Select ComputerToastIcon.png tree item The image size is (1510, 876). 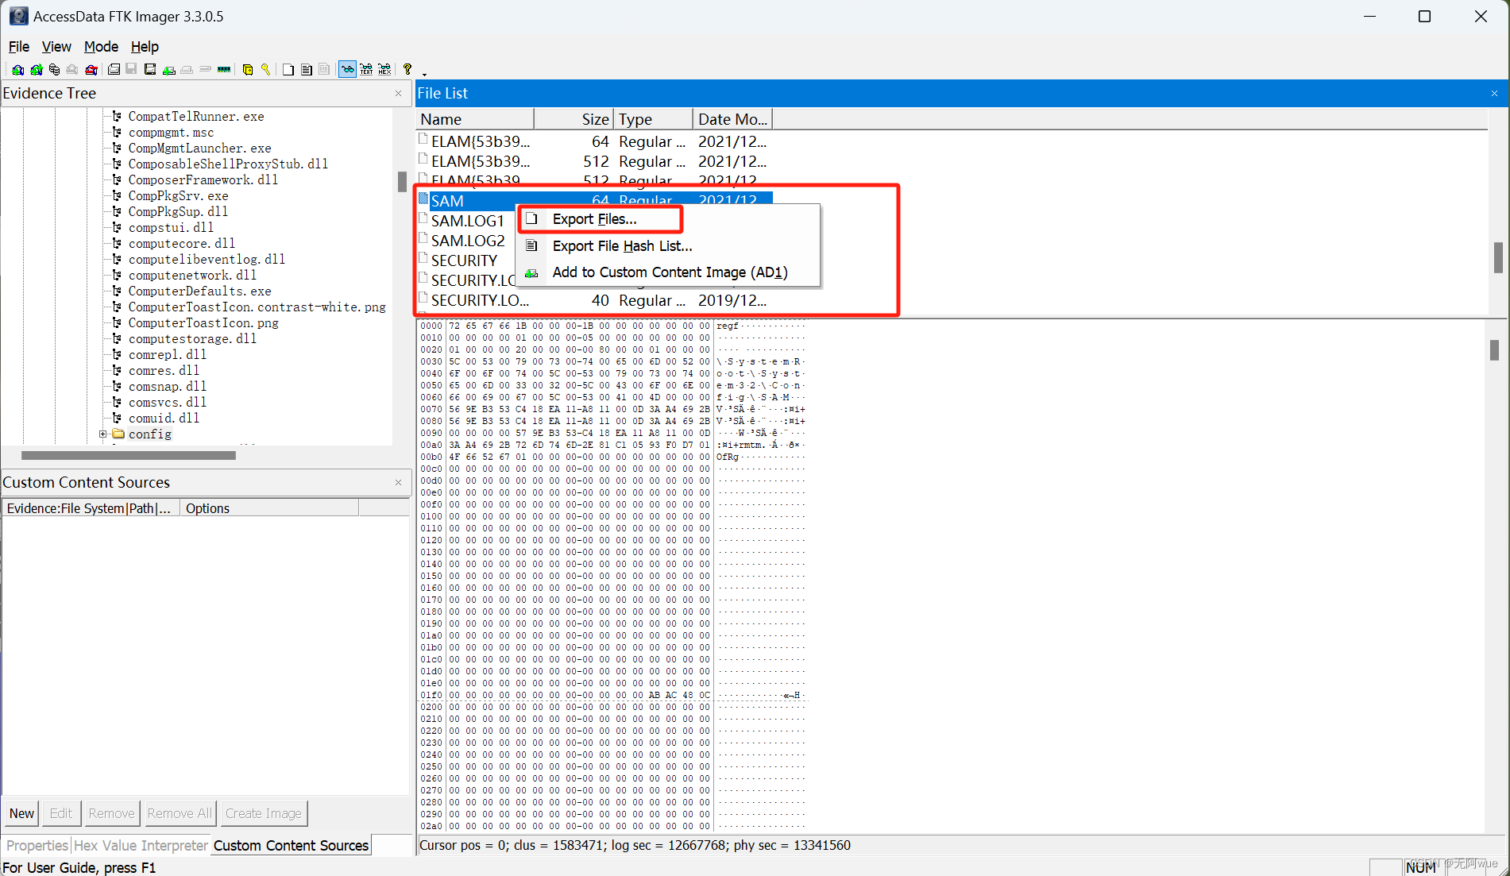[203, 323]
